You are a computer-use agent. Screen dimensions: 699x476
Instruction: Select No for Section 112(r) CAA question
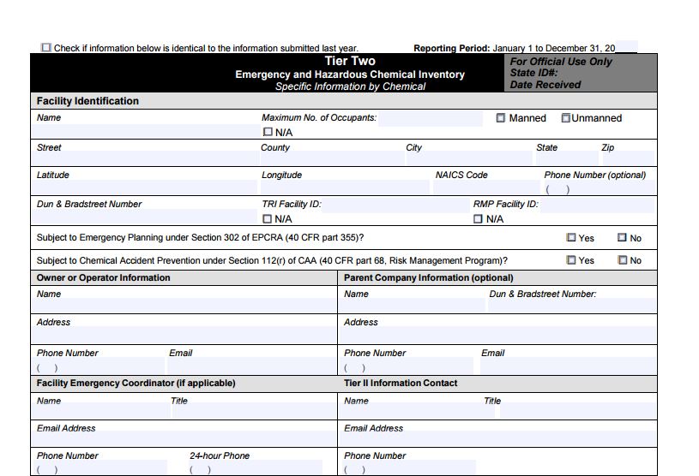[623, 259]
